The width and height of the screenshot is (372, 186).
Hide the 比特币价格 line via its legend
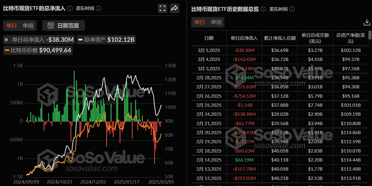click(x=38, y=50)
